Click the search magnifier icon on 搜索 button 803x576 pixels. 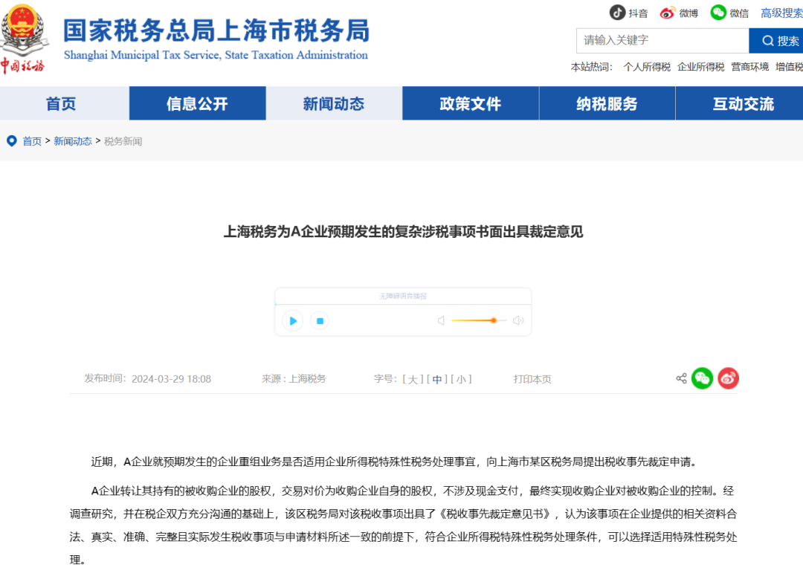(x=768, y=40)
